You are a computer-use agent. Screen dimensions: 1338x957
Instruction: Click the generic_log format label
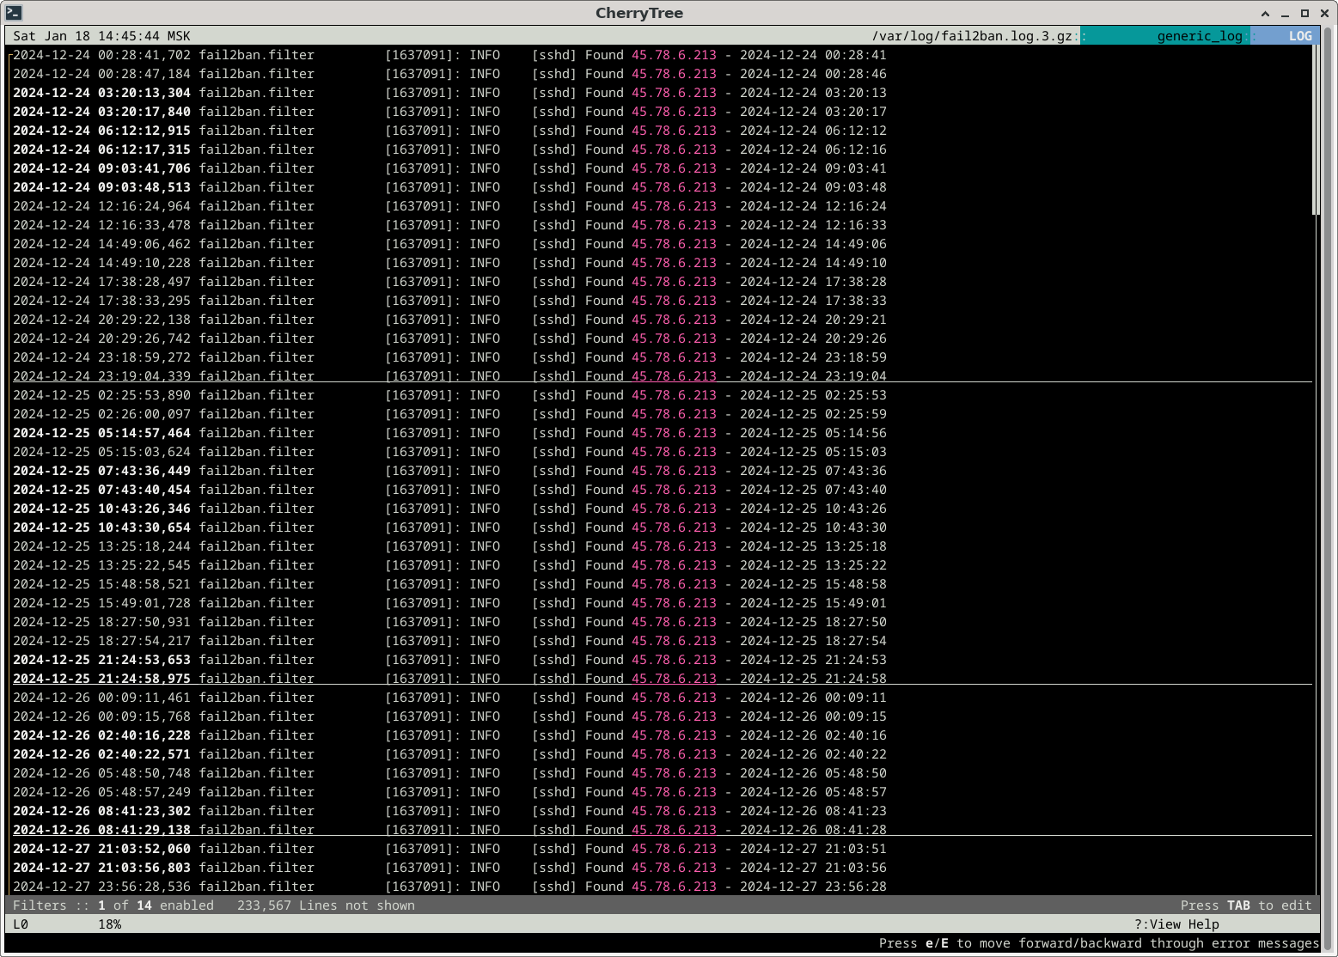pyautogui.click(x=1199, y=36)
